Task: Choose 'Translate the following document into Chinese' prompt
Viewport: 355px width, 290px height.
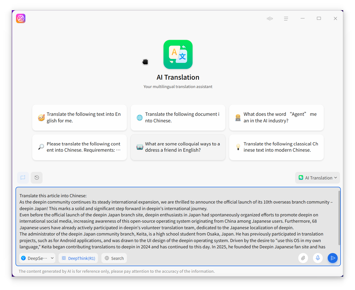Action: (178, 117)
